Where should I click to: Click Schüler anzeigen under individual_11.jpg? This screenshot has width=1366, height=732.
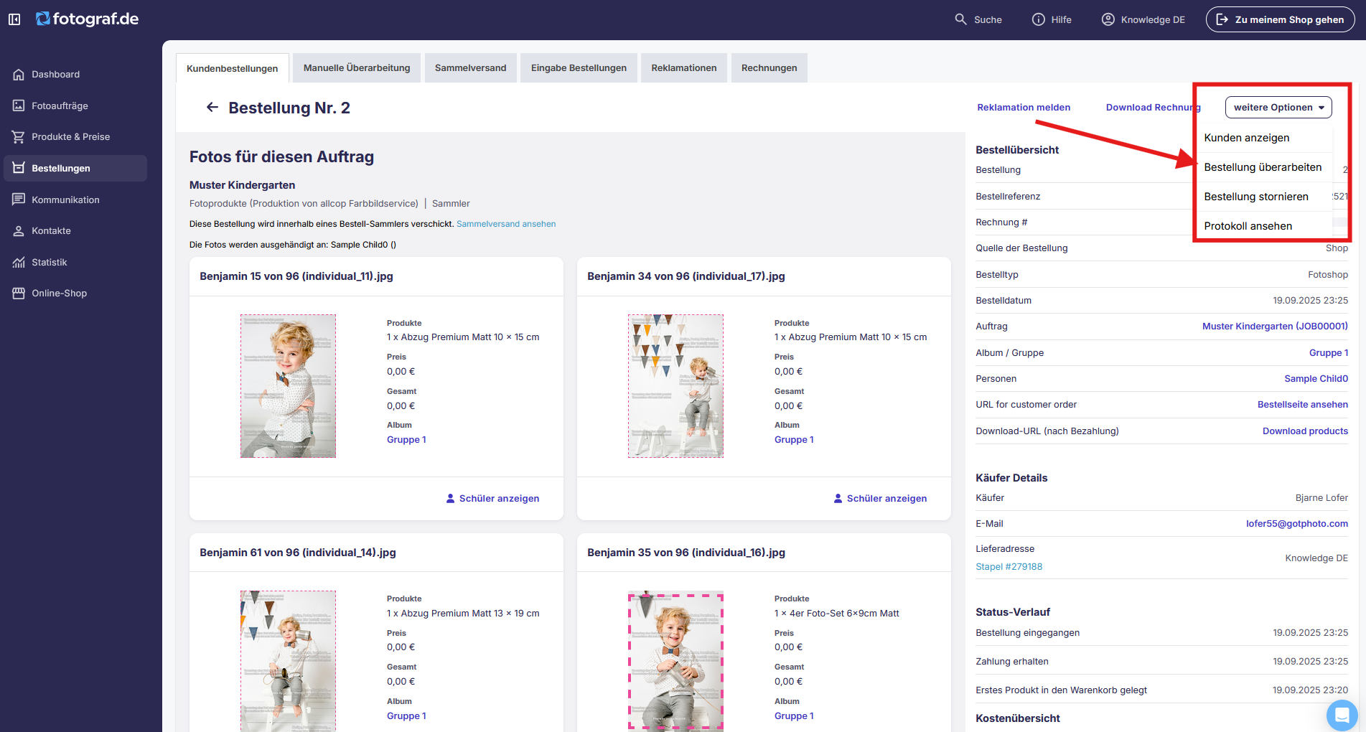(x=492, y=499)
